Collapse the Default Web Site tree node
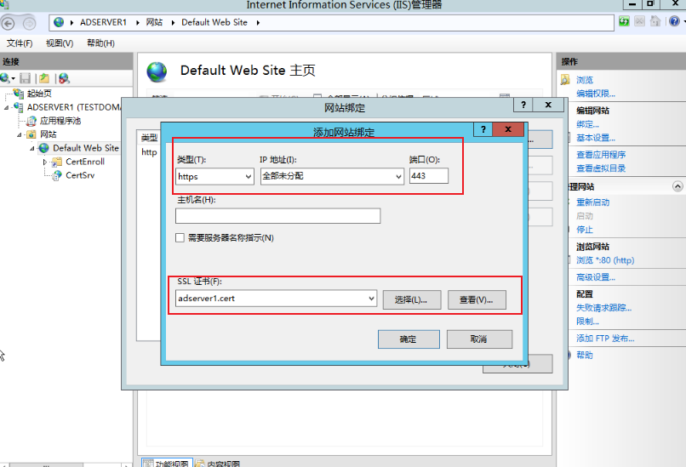686x467 pixels. tap(32, 149)
